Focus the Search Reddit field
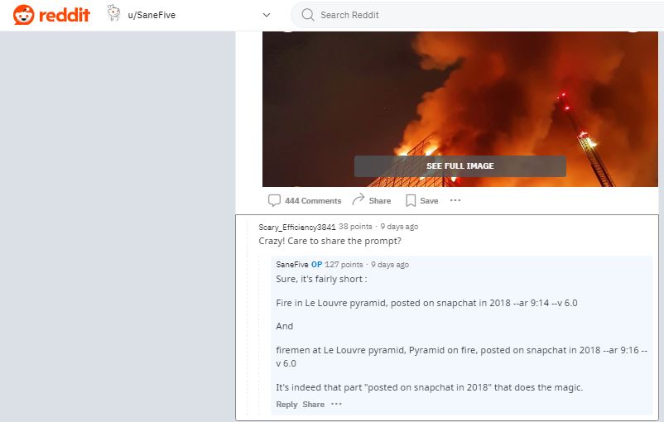This screenshot has height=422, width=664. pyautogui.click(x=477, y=15)
